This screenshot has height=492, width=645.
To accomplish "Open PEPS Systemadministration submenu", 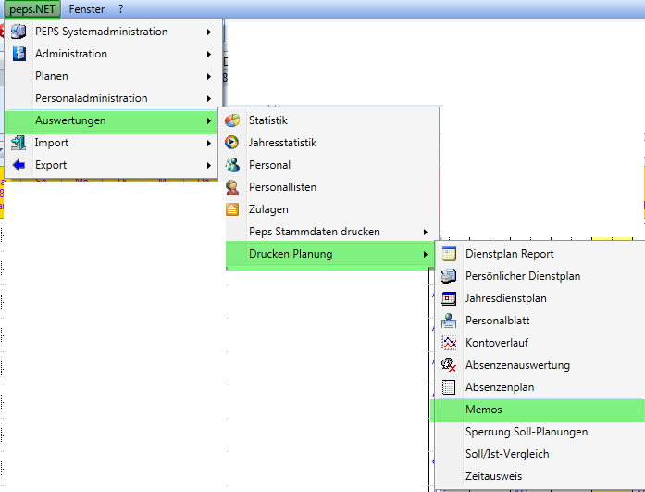I will (111, 32).
